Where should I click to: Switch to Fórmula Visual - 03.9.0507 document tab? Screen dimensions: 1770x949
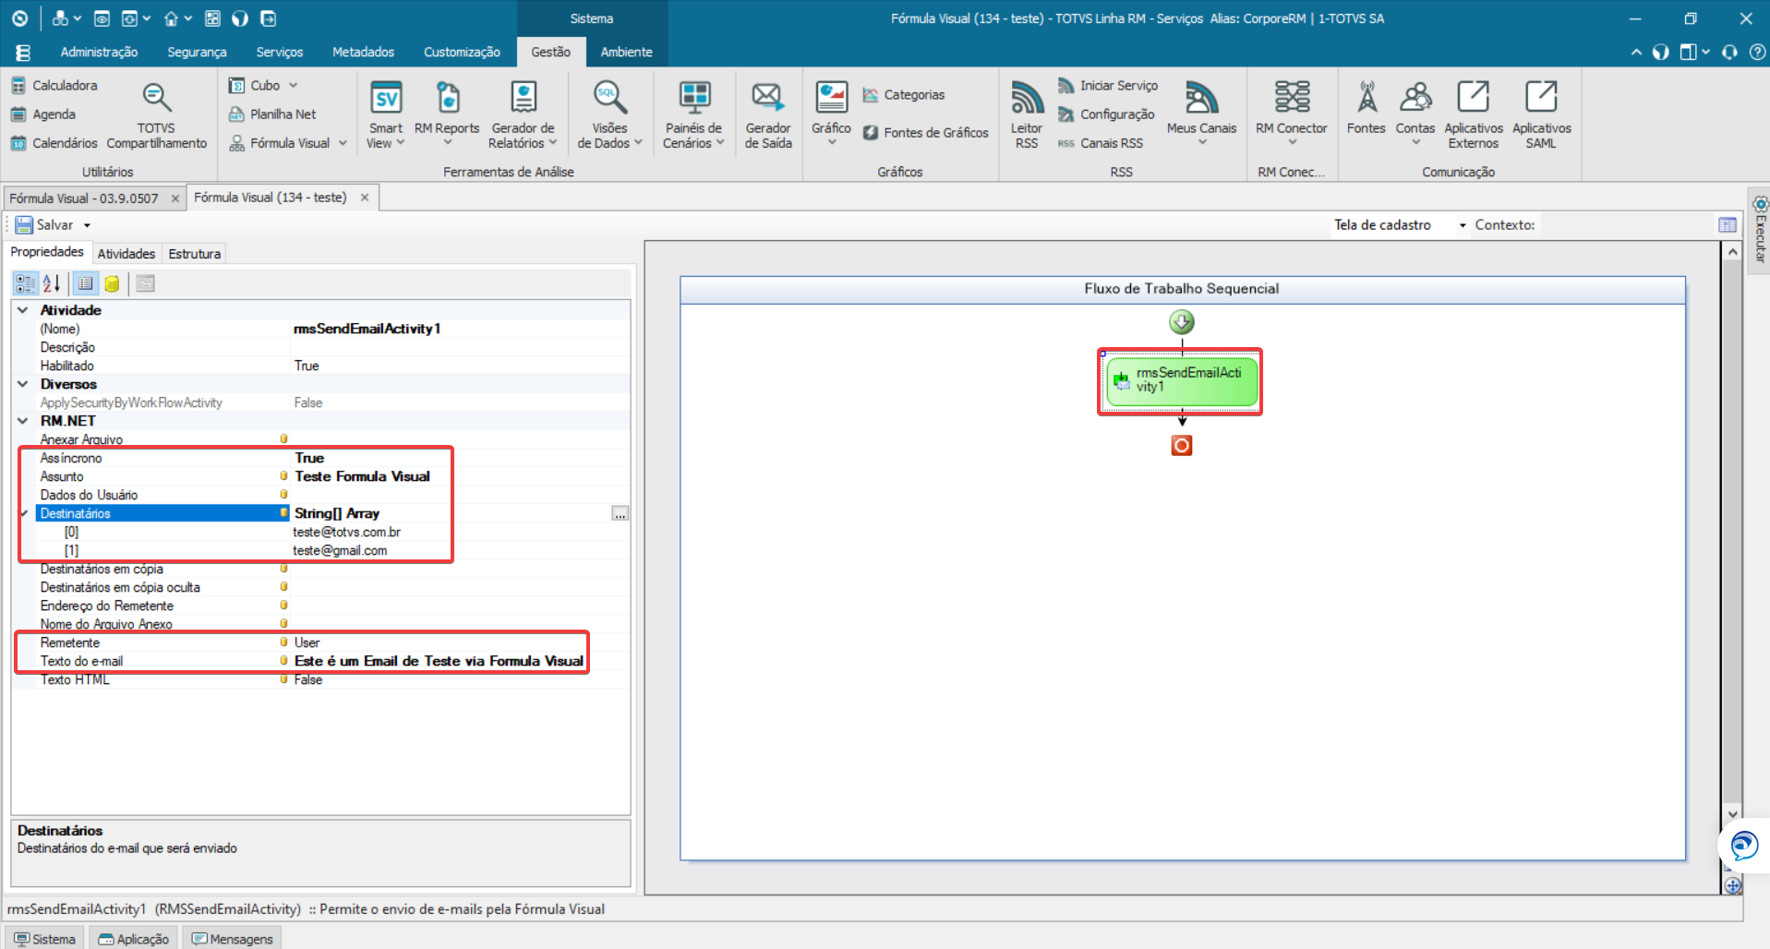point(84,198)
